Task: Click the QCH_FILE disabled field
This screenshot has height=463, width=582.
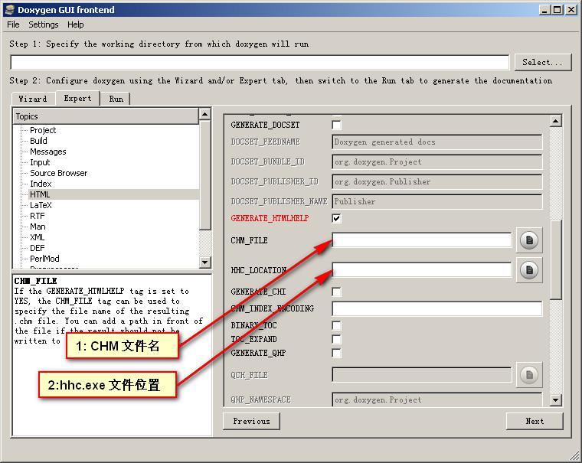Action: (x=422, y=375)
